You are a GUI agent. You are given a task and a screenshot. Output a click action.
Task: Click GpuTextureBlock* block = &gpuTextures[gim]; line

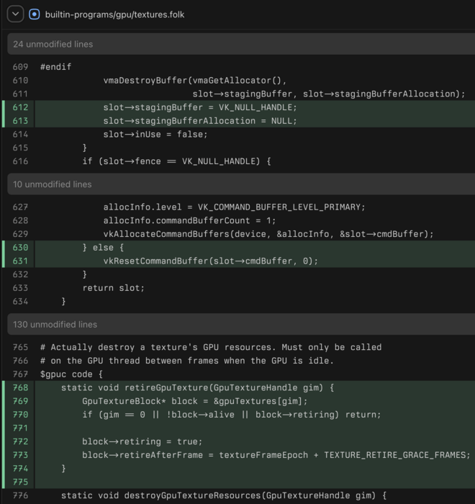pos(195,401)
